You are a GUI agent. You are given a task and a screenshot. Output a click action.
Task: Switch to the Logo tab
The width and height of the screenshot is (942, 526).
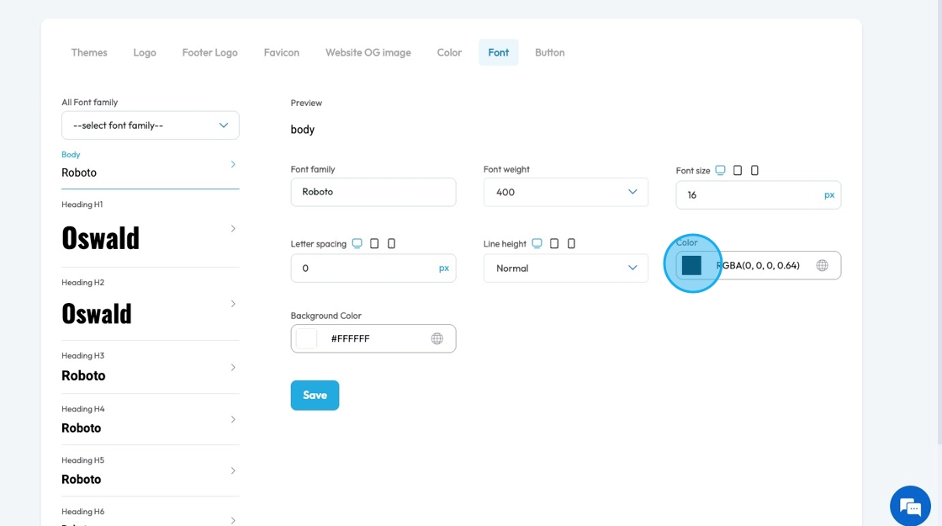coord(145,52)
